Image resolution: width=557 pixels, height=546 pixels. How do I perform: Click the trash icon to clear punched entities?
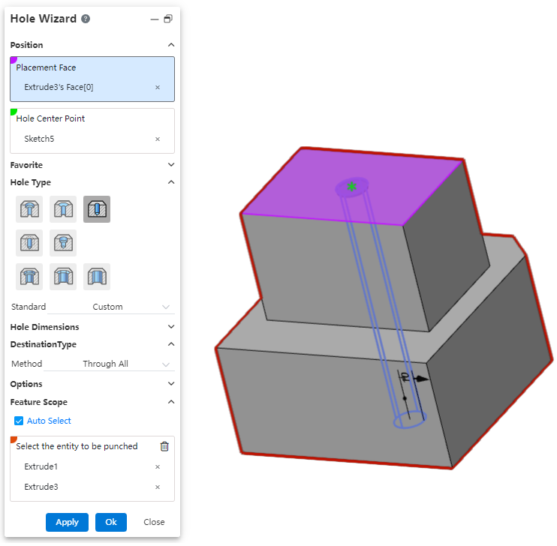(x=164, y=446)
